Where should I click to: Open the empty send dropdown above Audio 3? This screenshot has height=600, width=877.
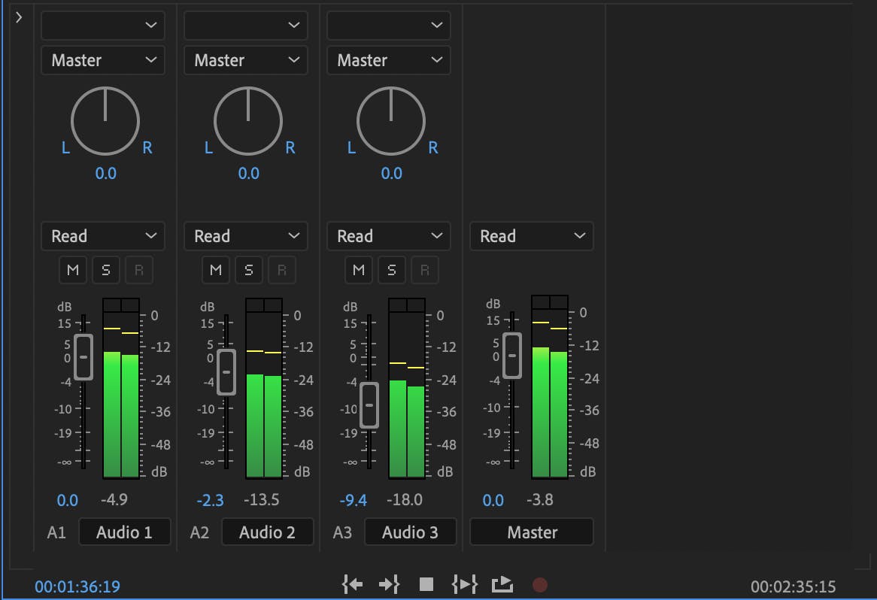389,25
